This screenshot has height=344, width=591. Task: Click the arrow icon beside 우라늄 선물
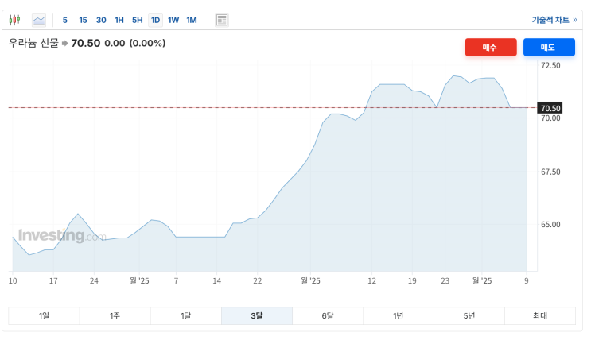pyautogui.click(x=65, y=43)
